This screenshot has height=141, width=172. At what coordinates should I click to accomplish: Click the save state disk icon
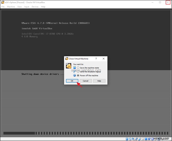pos(75,68)
